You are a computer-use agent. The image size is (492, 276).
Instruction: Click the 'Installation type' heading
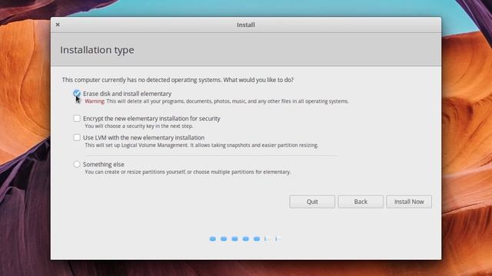coord(97,50)
